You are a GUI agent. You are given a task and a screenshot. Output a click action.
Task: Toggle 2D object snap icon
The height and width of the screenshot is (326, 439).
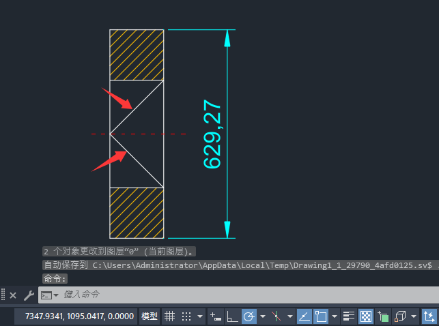pos(321,316)
